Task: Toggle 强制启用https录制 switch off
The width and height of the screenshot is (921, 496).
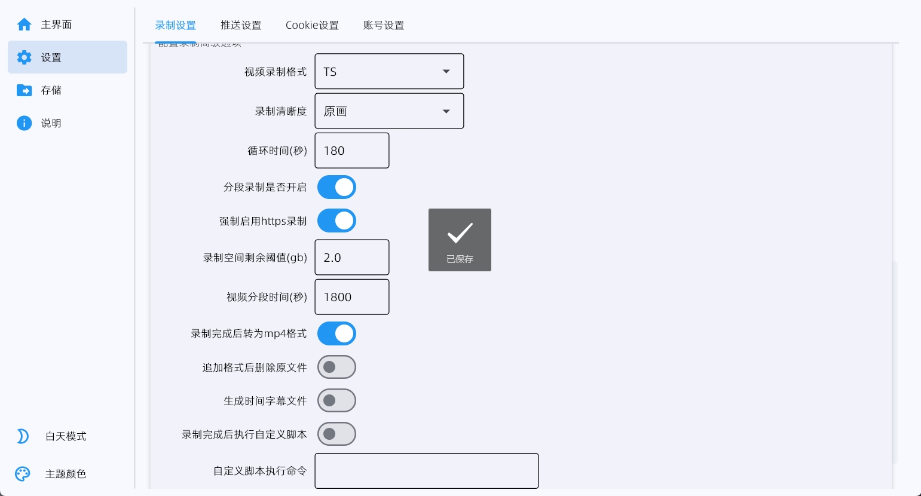Action: click(336, 221)
